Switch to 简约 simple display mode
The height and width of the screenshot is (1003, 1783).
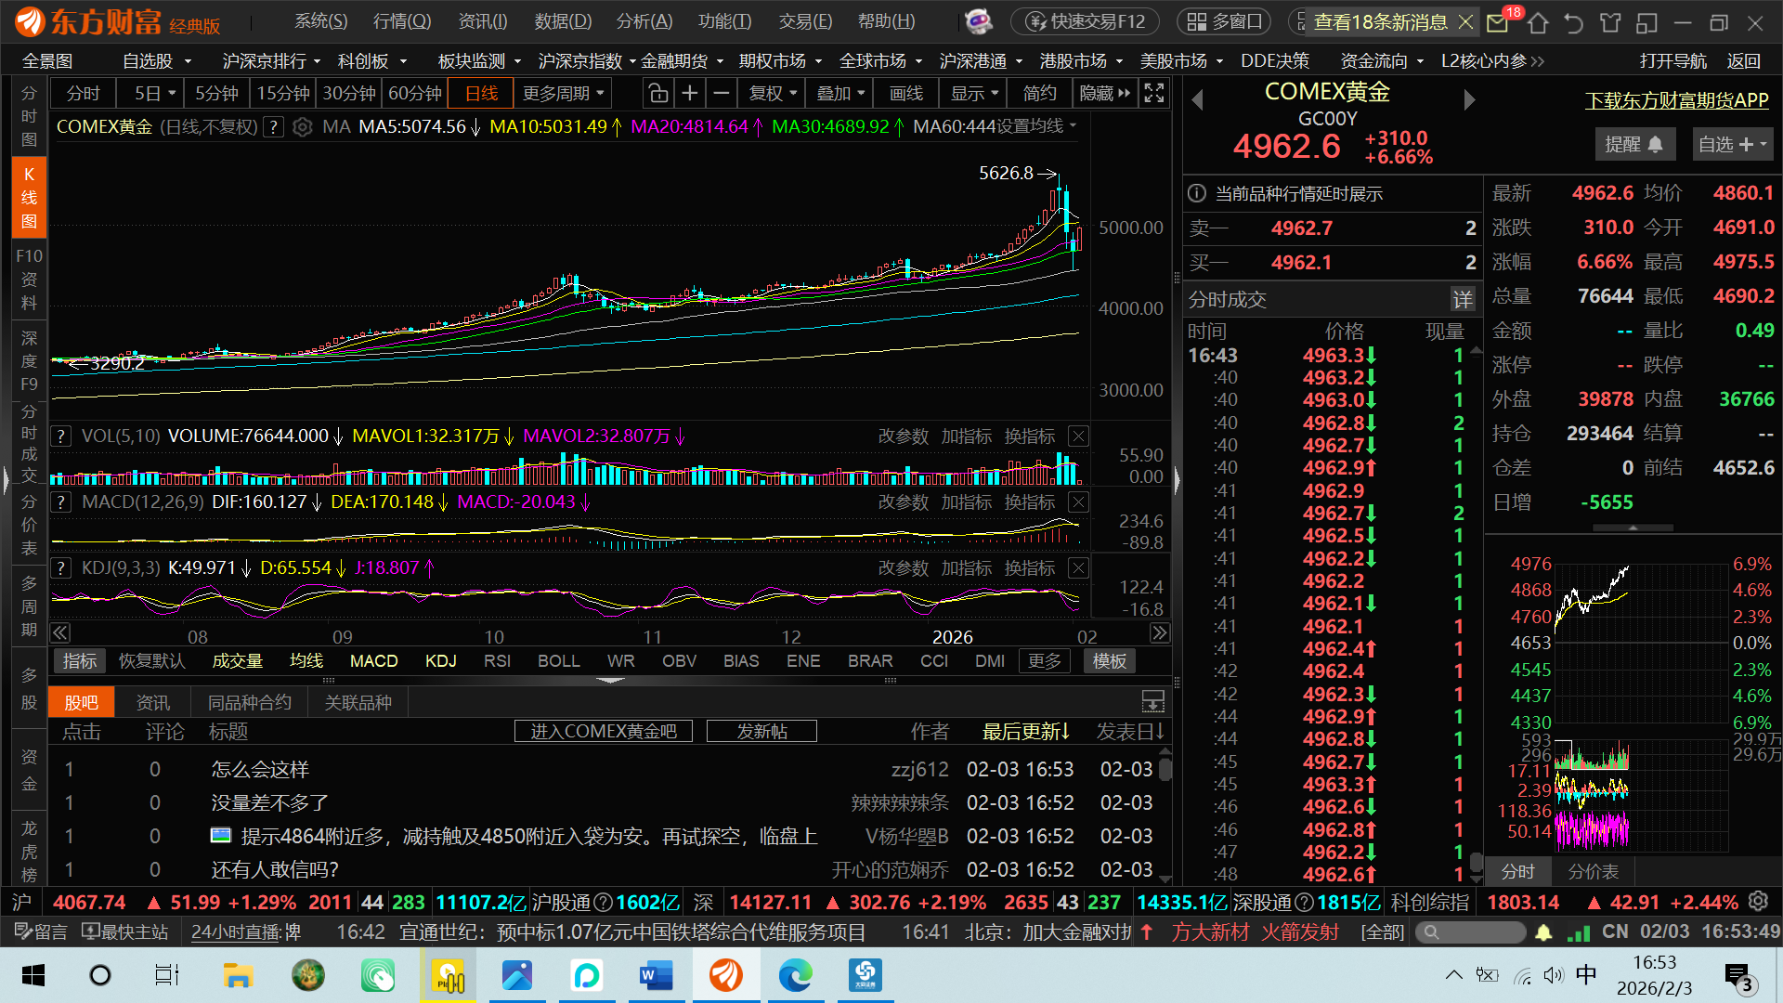pos(1039,93)
